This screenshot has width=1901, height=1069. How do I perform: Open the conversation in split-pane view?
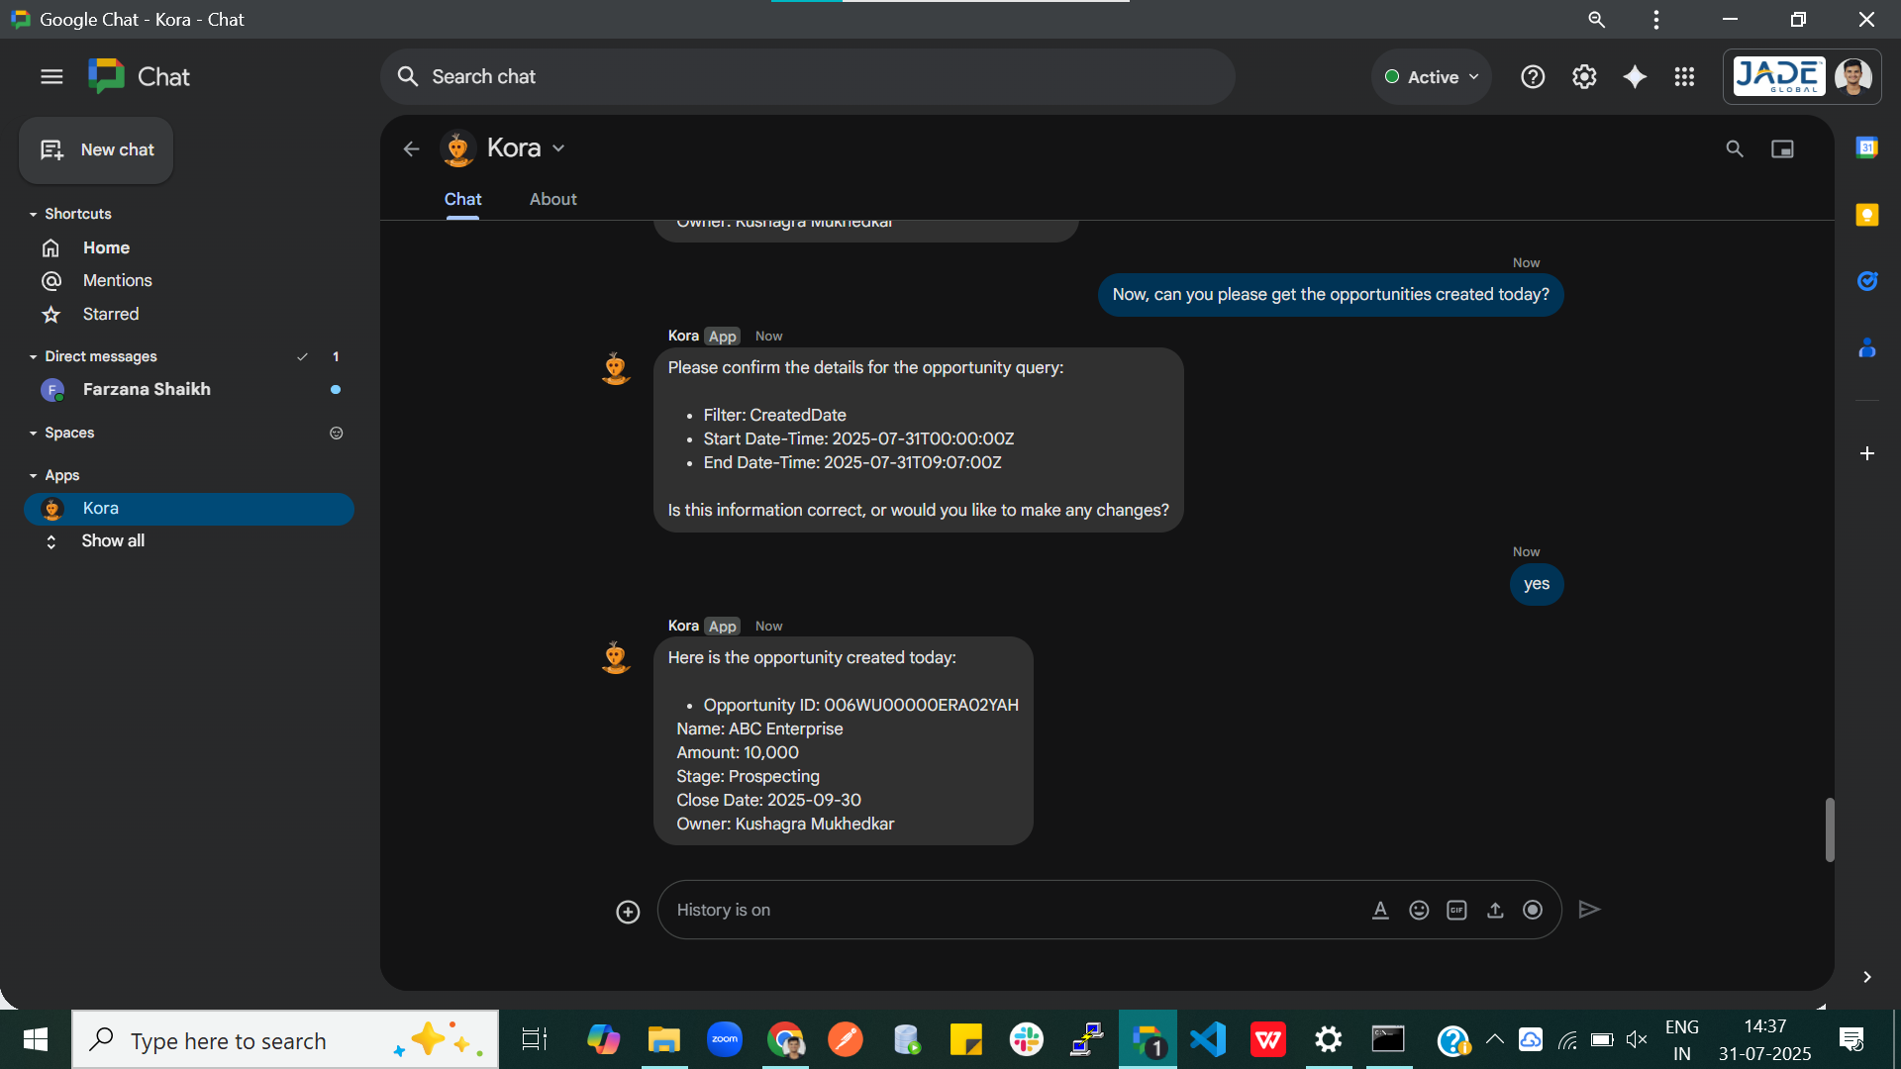pyautogui.click(x=1781, y=147)
